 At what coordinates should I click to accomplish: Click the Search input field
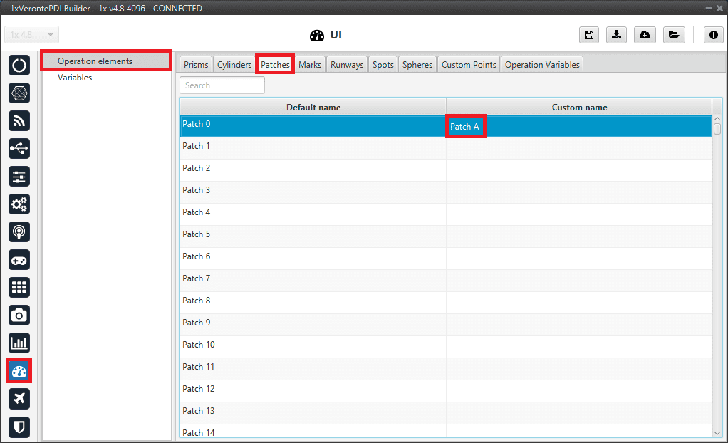click(x=222, y=85)
